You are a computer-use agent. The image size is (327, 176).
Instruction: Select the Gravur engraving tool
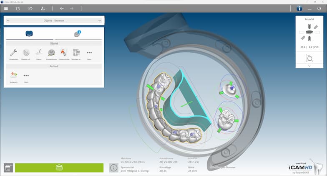point(39,52)
